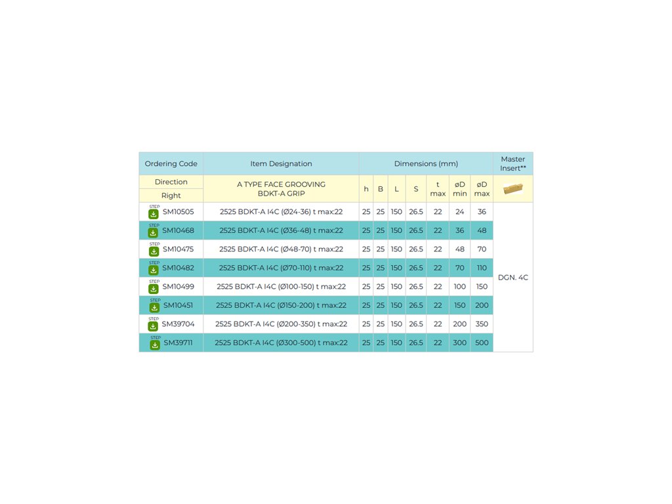672x504 pixels.
Task: Select ordering code SM10505
Action: click(178, 212)
